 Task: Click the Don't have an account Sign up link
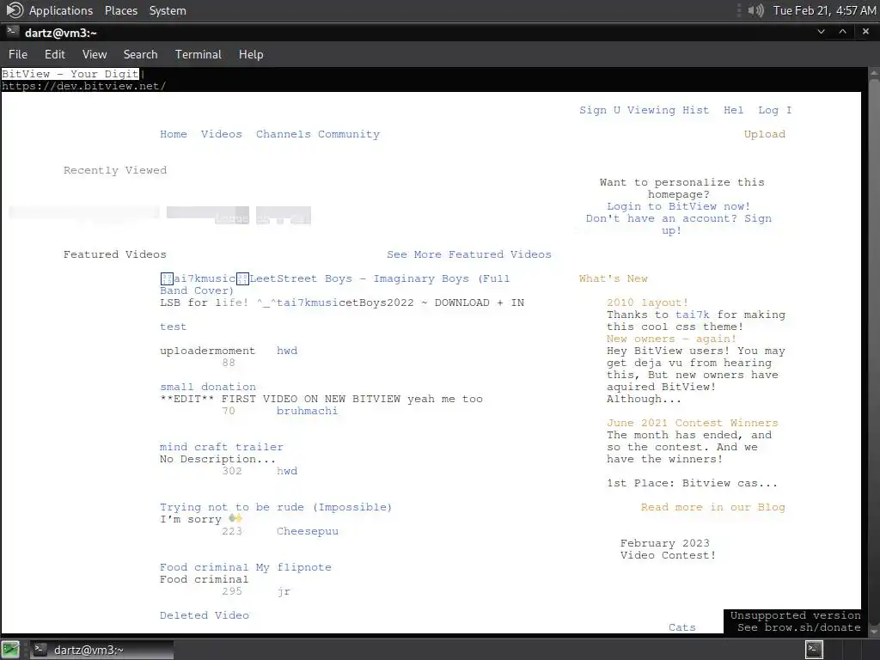[679, 224]
